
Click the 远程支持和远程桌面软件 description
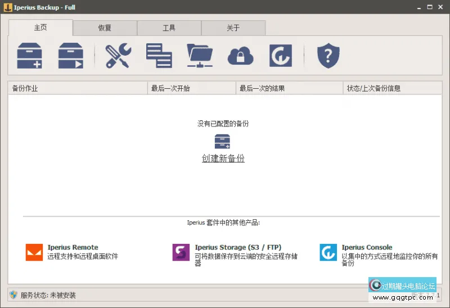[x=83, y=256]
